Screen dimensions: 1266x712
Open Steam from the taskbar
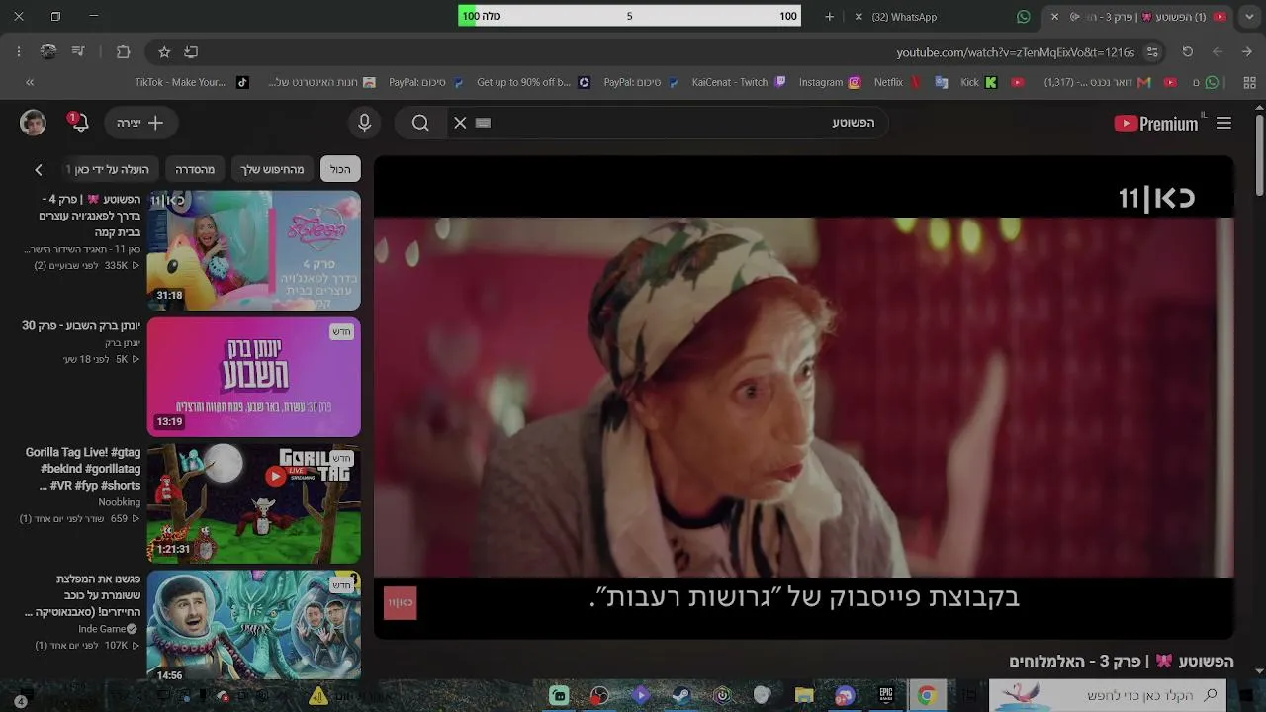681,696
